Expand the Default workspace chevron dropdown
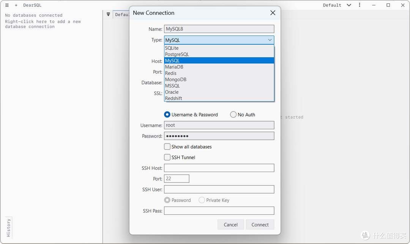The image size is (410, 244). pyautogui.click(x=349, y=5)
